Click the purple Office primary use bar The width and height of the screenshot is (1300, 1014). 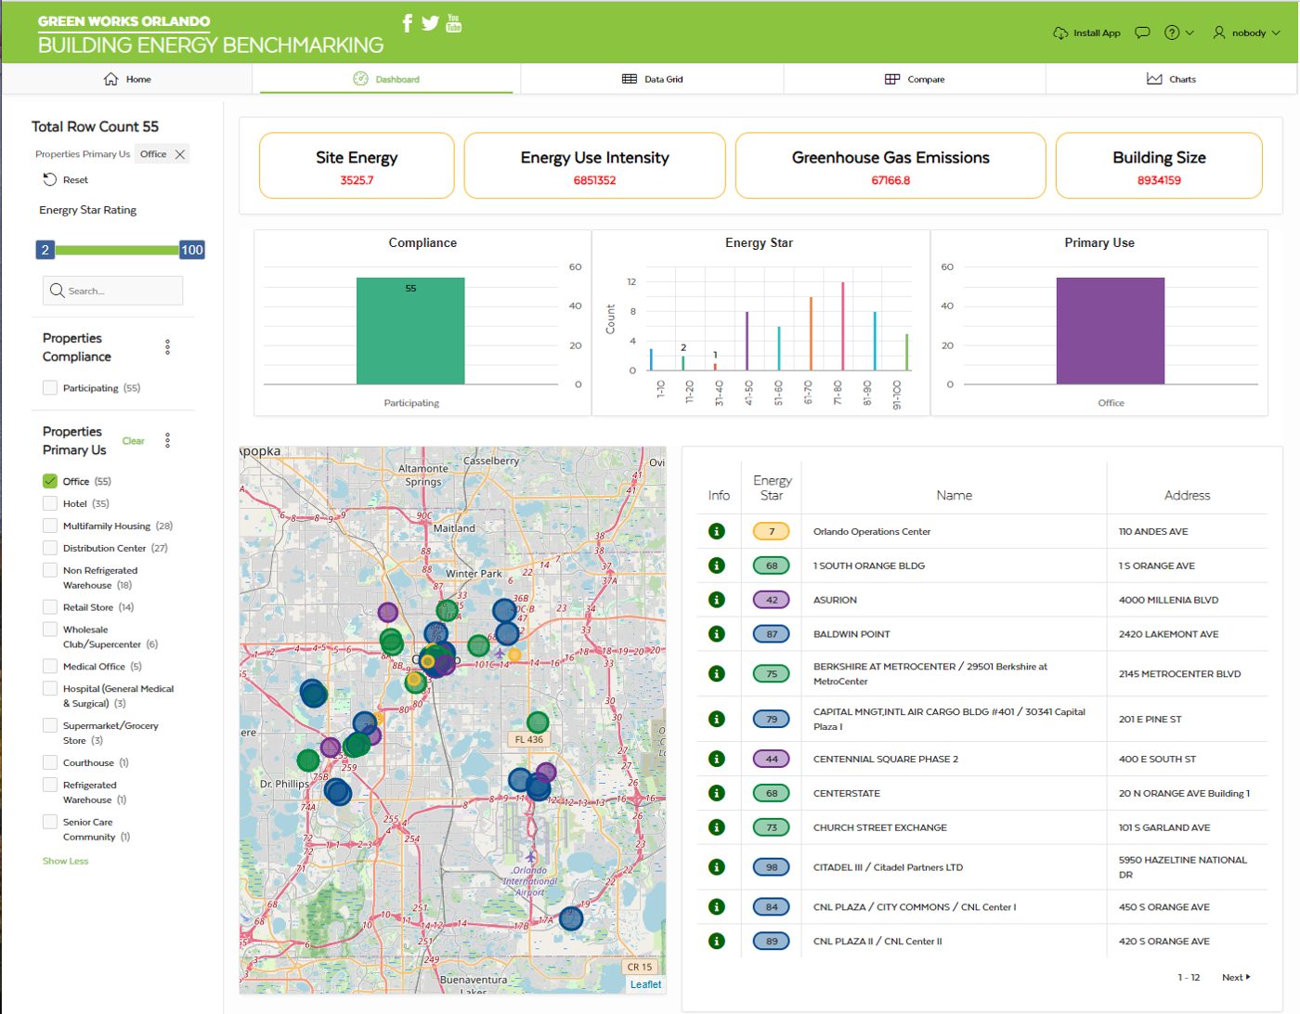click(1111, 331)
